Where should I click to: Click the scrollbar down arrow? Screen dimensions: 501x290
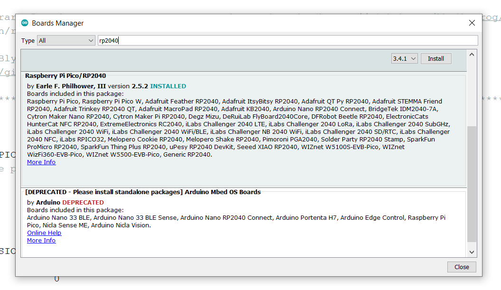click(x=472, y=252)
